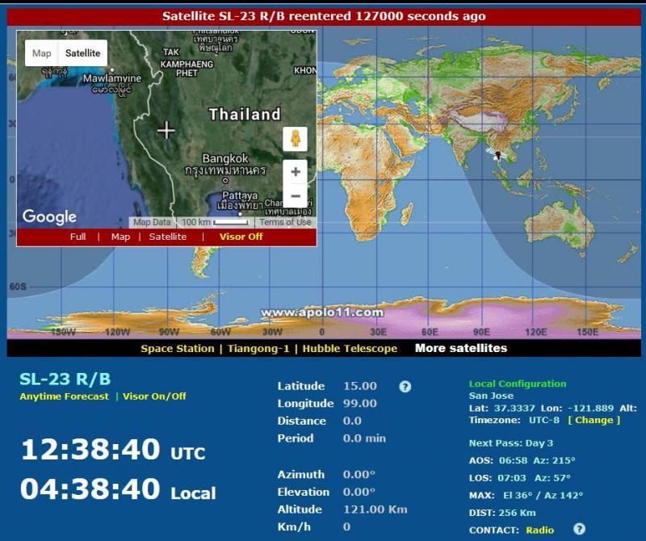Click the SL-23 R/B satellite name
Viewport: 646px width, 541px height.
(x=65, y=379)
